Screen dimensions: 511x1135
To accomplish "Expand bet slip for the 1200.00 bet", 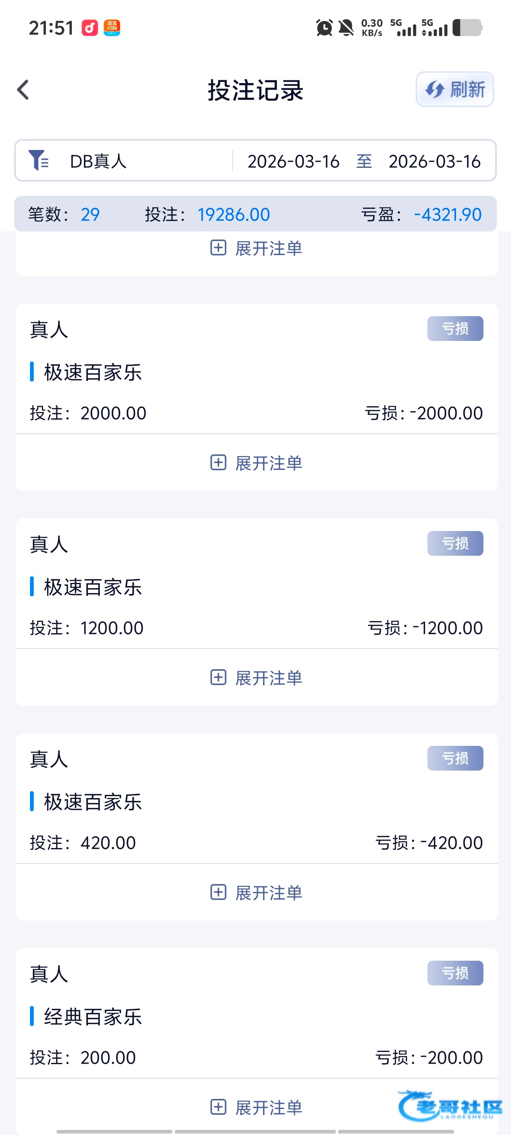I will pyautogui.click(x=256, y=678).
